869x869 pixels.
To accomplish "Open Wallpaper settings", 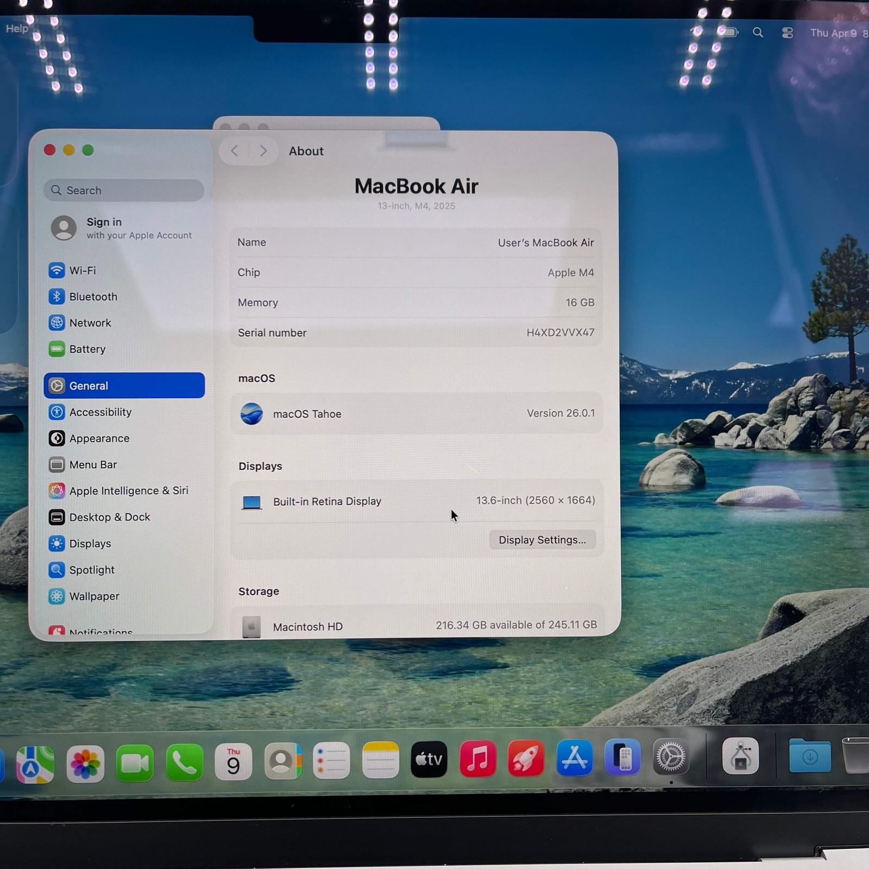I will 124,596.
